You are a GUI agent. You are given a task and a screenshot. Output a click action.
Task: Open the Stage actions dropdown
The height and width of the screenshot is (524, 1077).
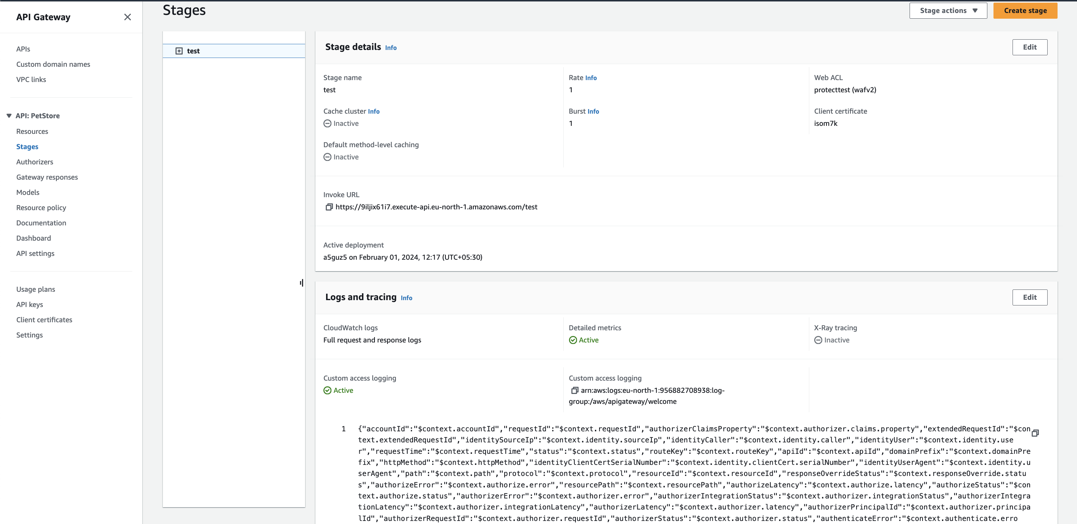tap(948, 10)
